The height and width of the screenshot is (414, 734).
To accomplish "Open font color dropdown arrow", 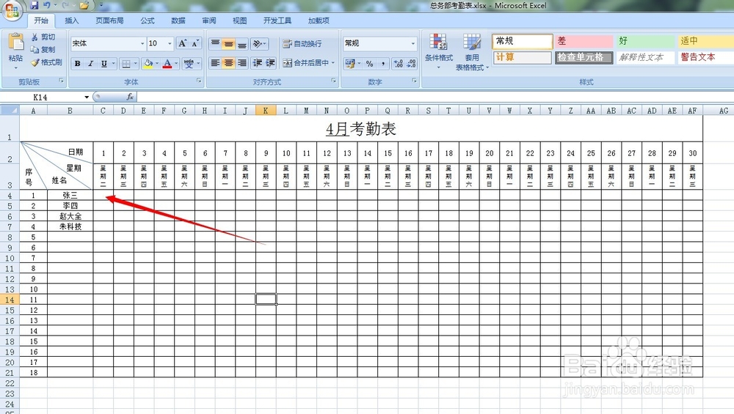I will pyautogui.click(x=176, y=64).
